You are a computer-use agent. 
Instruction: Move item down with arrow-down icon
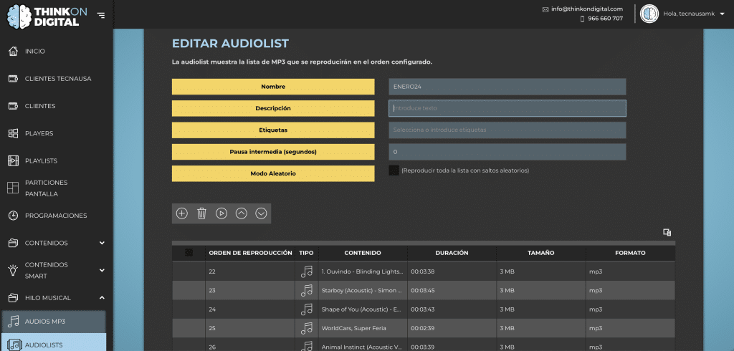[261, 213]
